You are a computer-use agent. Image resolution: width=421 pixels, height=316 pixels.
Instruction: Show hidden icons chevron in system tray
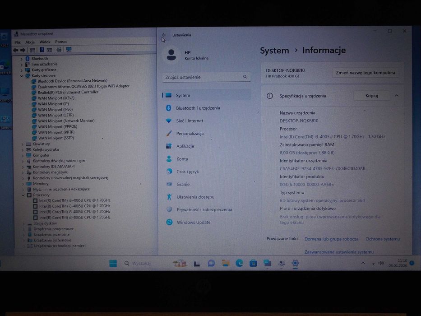point(363,263)
